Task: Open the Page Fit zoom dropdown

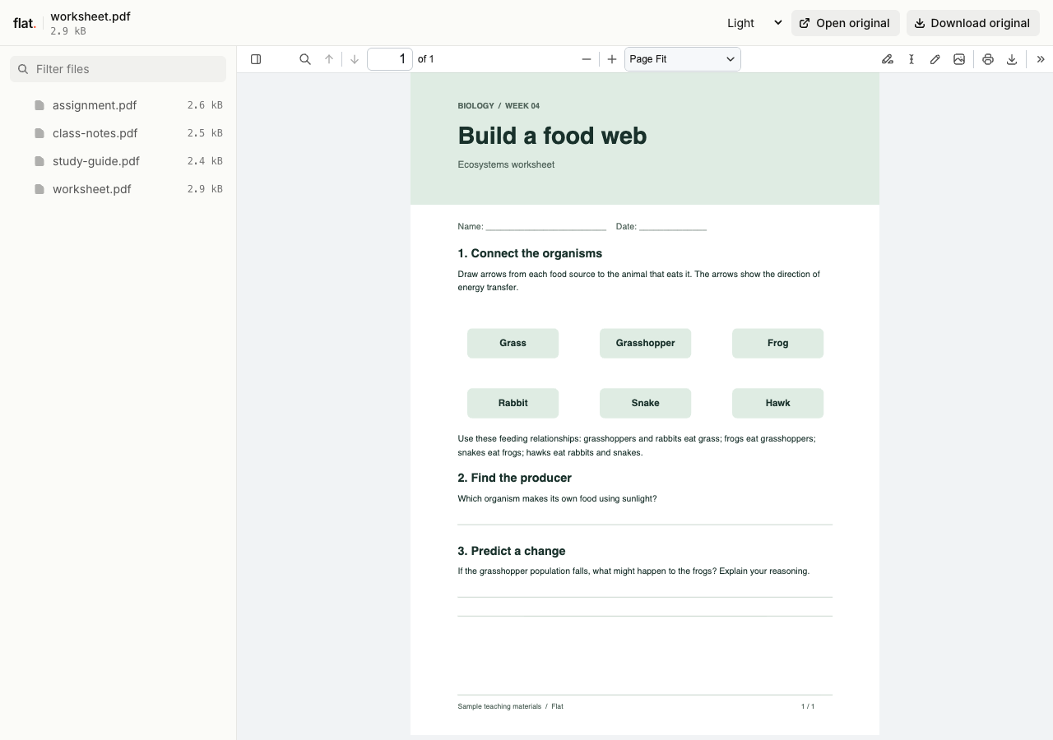Action: pos(683,59)
